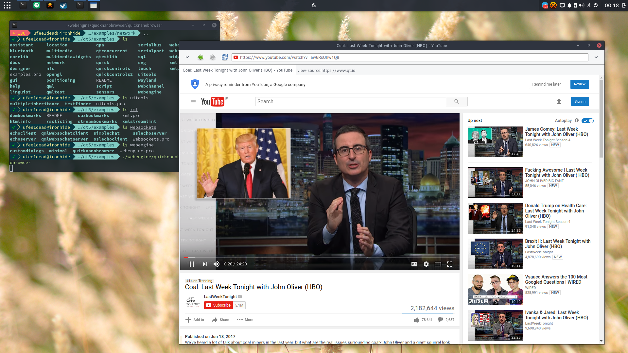Click JOHN OLIVER BIG FANZ channel name
Image resolution: width=628 pixels, height=353 pixels.
tap(544, 181)
